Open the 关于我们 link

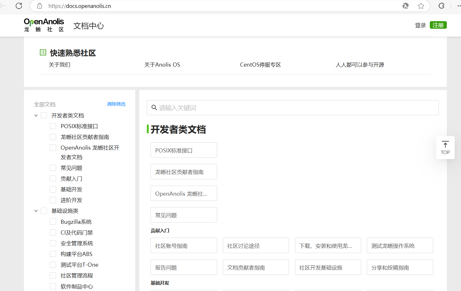click(x=60, y=65)
